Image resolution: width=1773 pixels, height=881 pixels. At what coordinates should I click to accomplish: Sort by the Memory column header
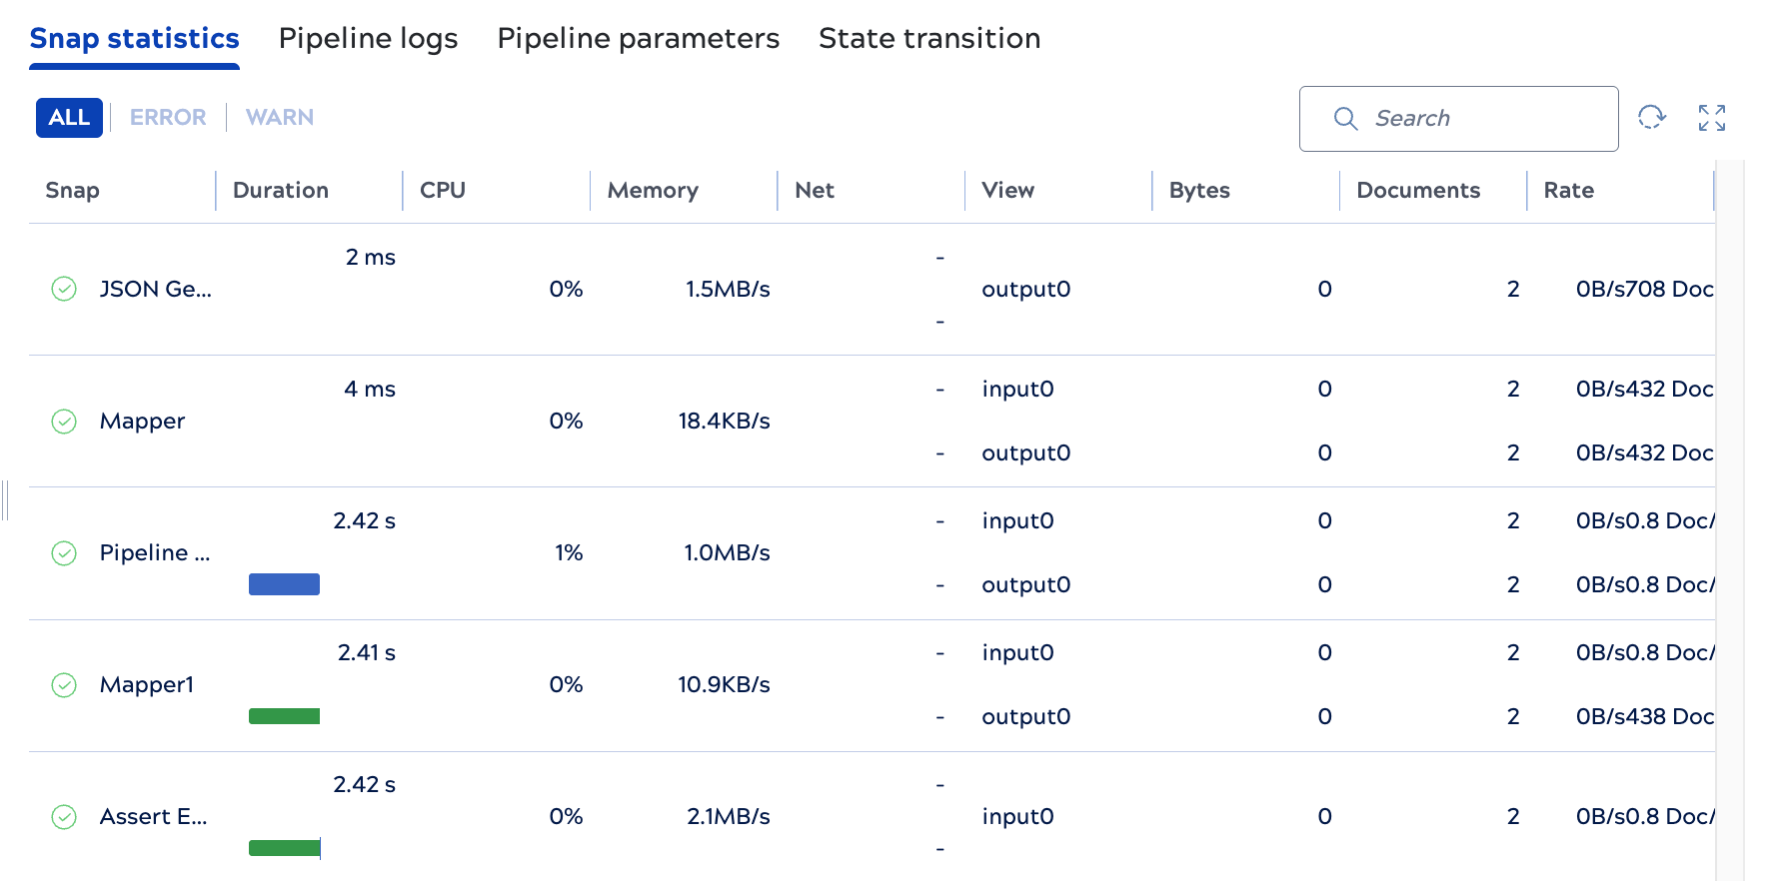coord(653,191)
